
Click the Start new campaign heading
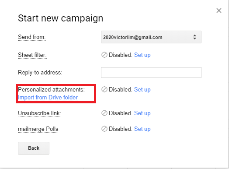click(x=61, y=18)
